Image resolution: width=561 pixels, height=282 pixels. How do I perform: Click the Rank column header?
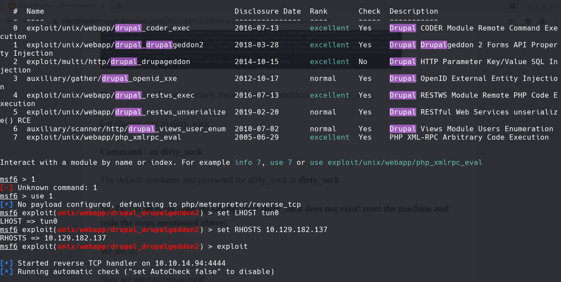319,11
